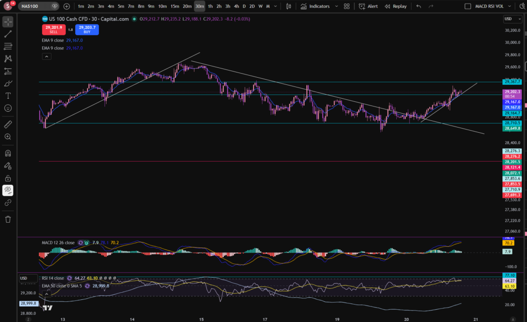Delete drawings with the trash icon

(8, 219)
